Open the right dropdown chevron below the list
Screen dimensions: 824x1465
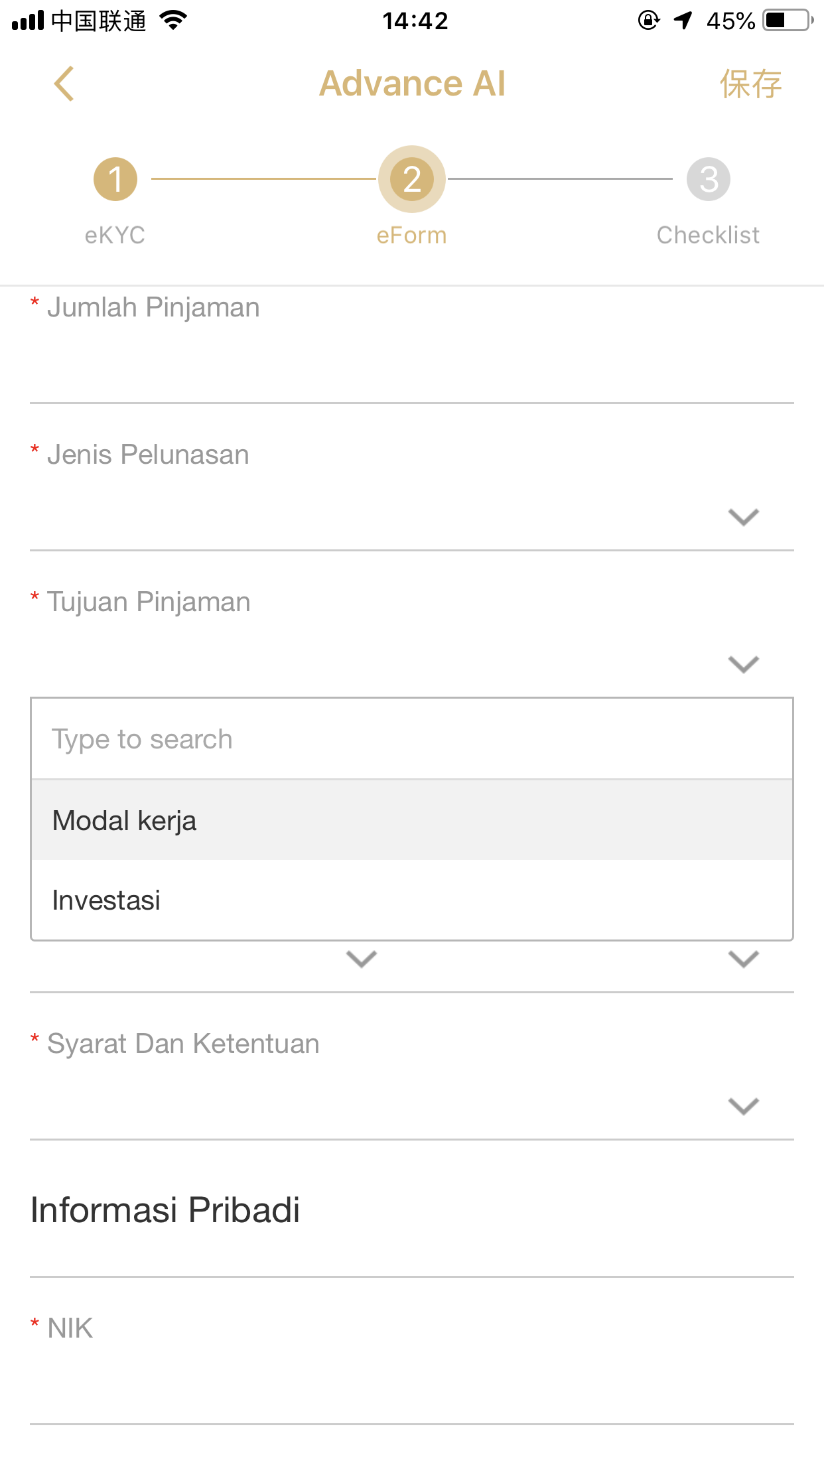[x=743, y=959]
